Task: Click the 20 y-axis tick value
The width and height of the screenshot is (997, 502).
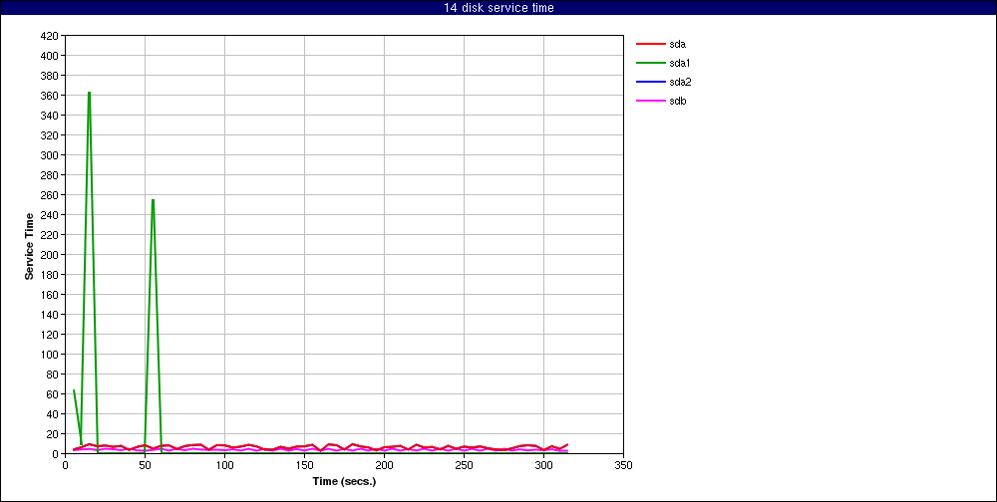Action: (x=54, y=434)
